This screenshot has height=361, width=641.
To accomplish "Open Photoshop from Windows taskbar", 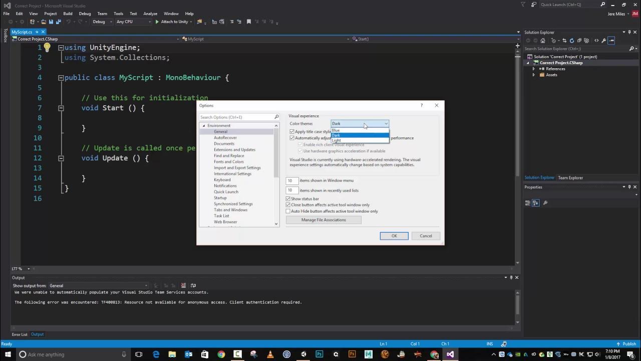I will click(x=319, y=354).
